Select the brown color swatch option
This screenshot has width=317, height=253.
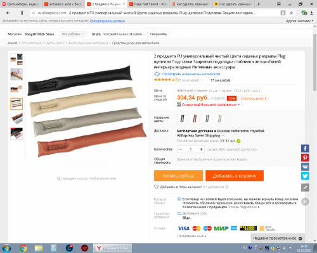coord(195,119)
